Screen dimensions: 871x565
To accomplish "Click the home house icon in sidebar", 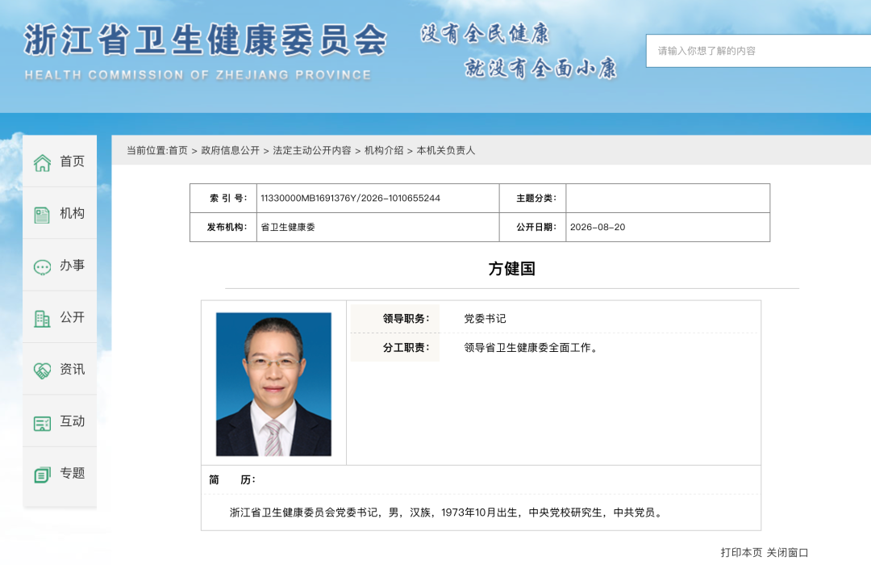I will [x=42, y=162].
